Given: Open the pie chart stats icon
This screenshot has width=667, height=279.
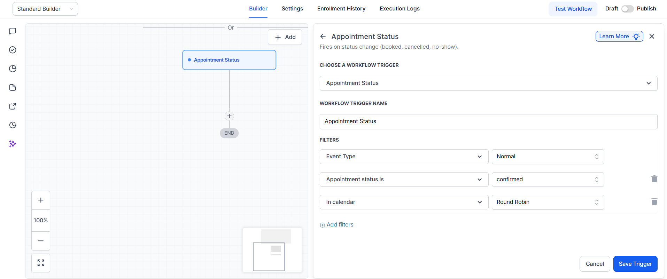Looking at the screenshot, I should 13,69.
